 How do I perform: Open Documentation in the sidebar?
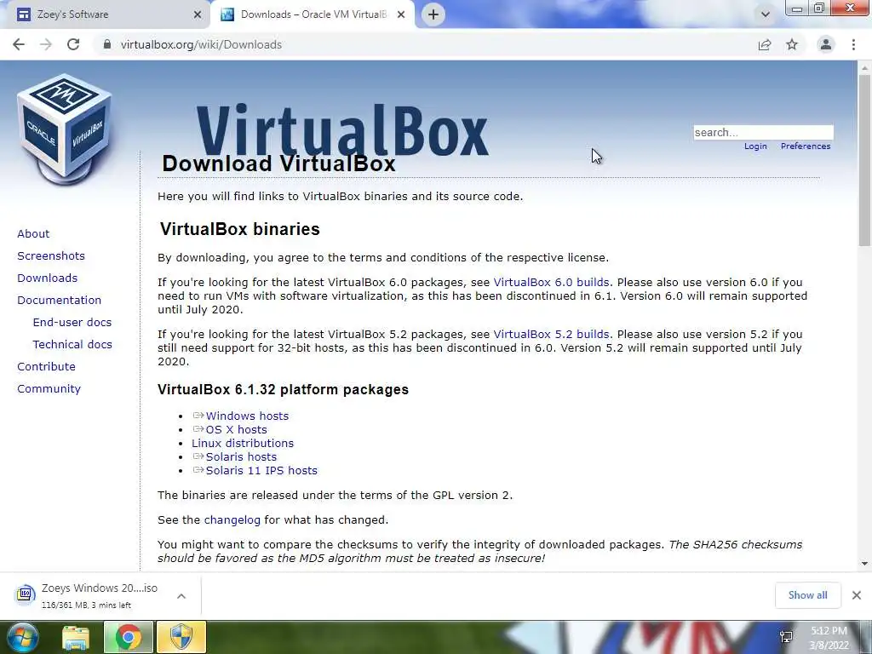pyautogui.click(x=60, y=301)
